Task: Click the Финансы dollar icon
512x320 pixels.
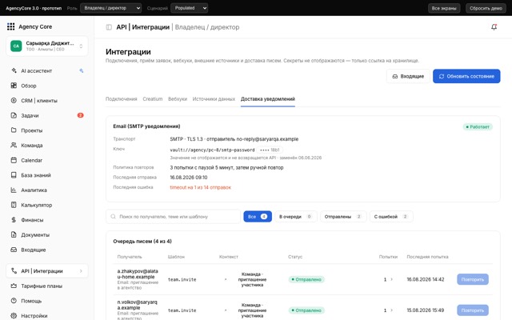Action: tap(14, 220)
